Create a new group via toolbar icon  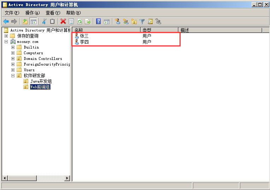click(126, 22)
